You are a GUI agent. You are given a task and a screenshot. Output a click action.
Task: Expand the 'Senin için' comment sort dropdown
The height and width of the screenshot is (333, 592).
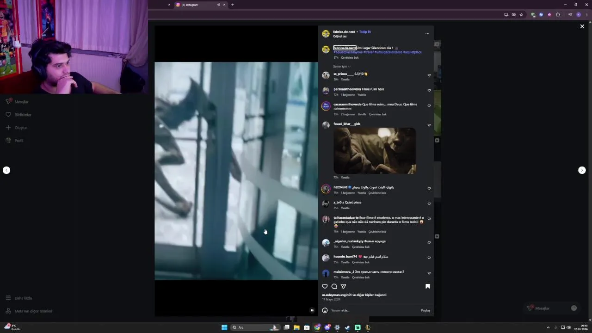pyautogui.click(x=342, y=67)
